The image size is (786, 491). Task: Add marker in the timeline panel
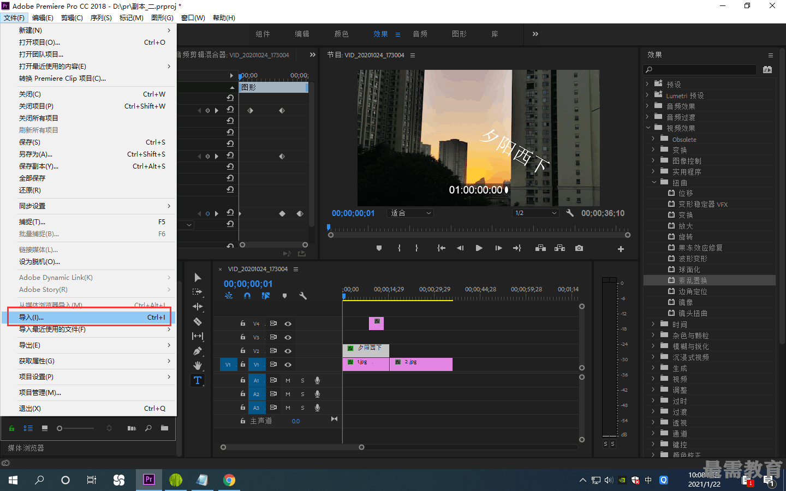point(284,296)
